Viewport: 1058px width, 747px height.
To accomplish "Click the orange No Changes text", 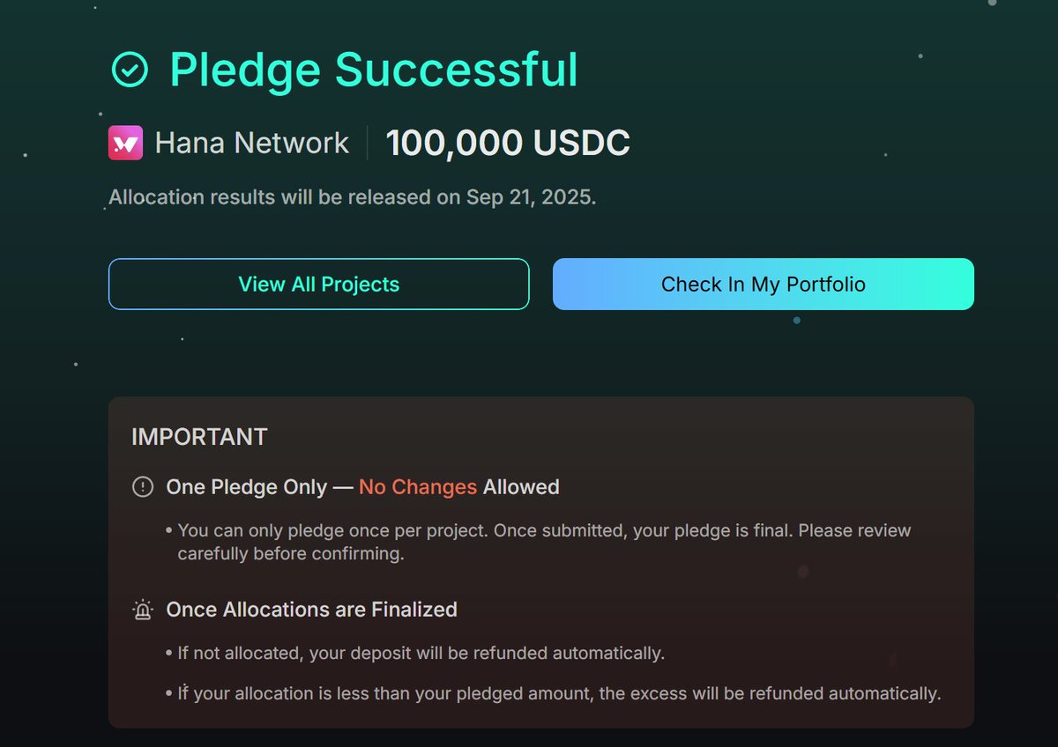I will pyautogui.click(x=417, y=486).
